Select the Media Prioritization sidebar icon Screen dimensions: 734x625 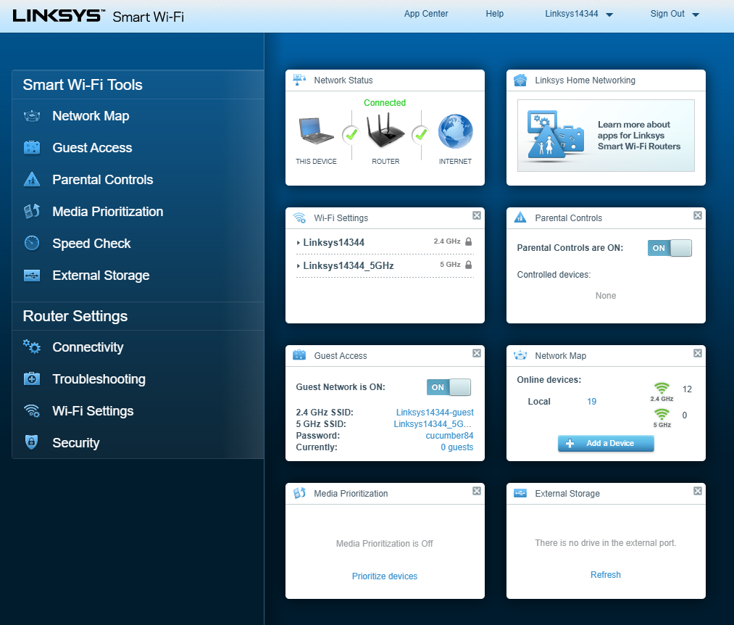32,211
